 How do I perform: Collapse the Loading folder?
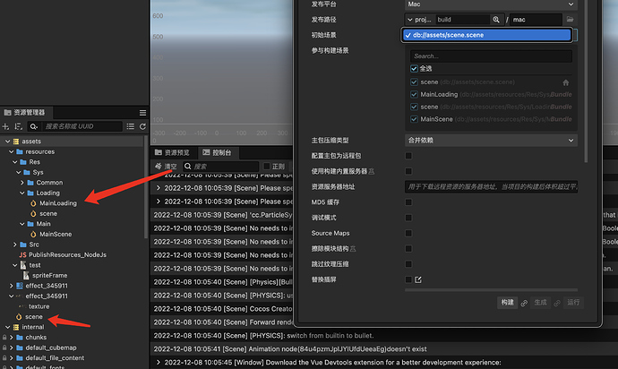pos(22,193)
